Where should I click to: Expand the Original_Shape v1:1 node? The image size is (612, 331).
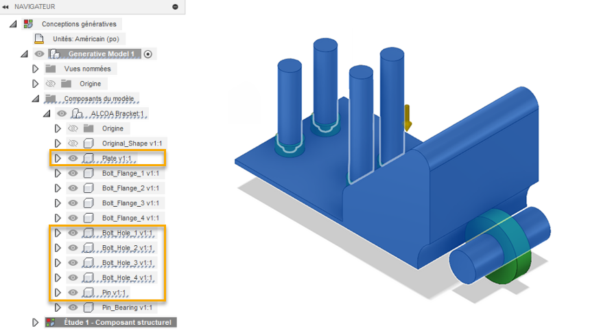58,144
